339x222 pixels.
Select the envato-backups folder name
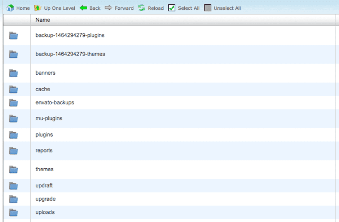tap(55, 103)
